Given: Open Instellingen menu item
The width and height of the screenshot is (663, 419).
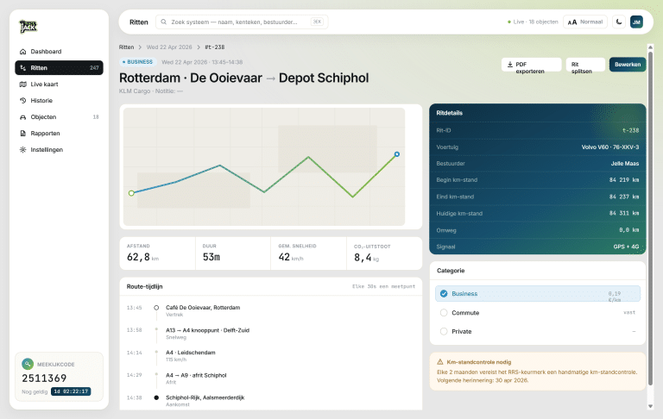Looking at the screenshot, I should pyautogui.click(x=59, y=149).
